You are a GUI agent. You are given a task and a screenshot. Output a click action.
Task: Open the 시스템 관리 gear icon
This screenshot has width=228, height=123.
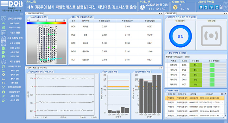tap(3, 61)
